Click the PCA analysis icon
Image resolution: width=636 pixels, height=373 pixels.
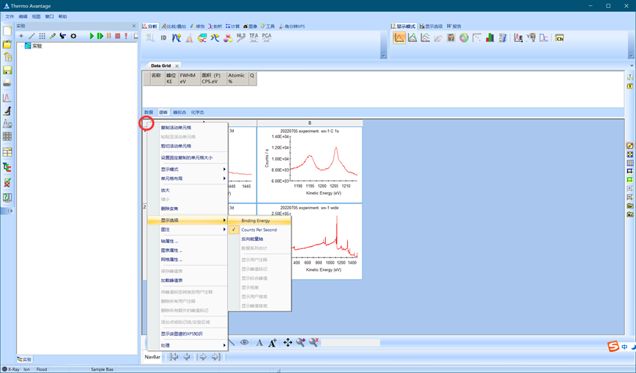coord(266,37)
